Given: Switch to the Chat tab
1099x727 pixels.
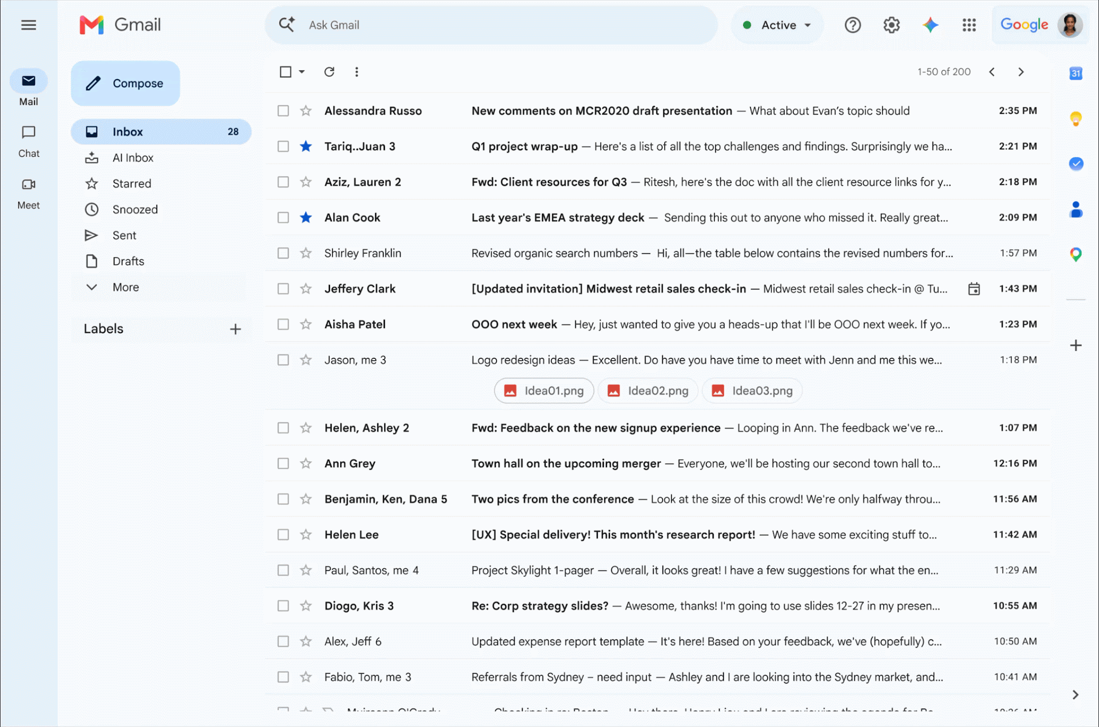Looking at the screenshot, I should click(x=28, y=142).
